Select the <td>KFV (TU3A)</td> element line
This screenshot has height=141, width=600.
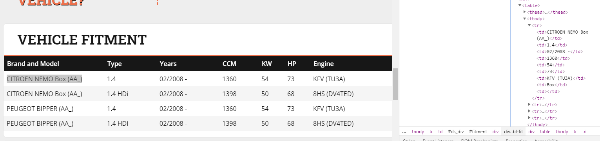[x=557, y=78]
